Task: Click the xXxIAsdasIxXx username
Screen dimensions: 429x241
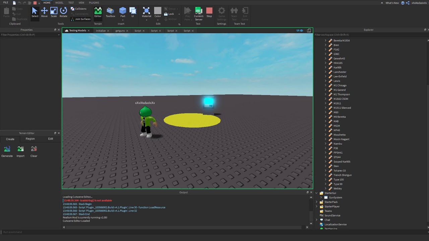Action: point(419,3)
